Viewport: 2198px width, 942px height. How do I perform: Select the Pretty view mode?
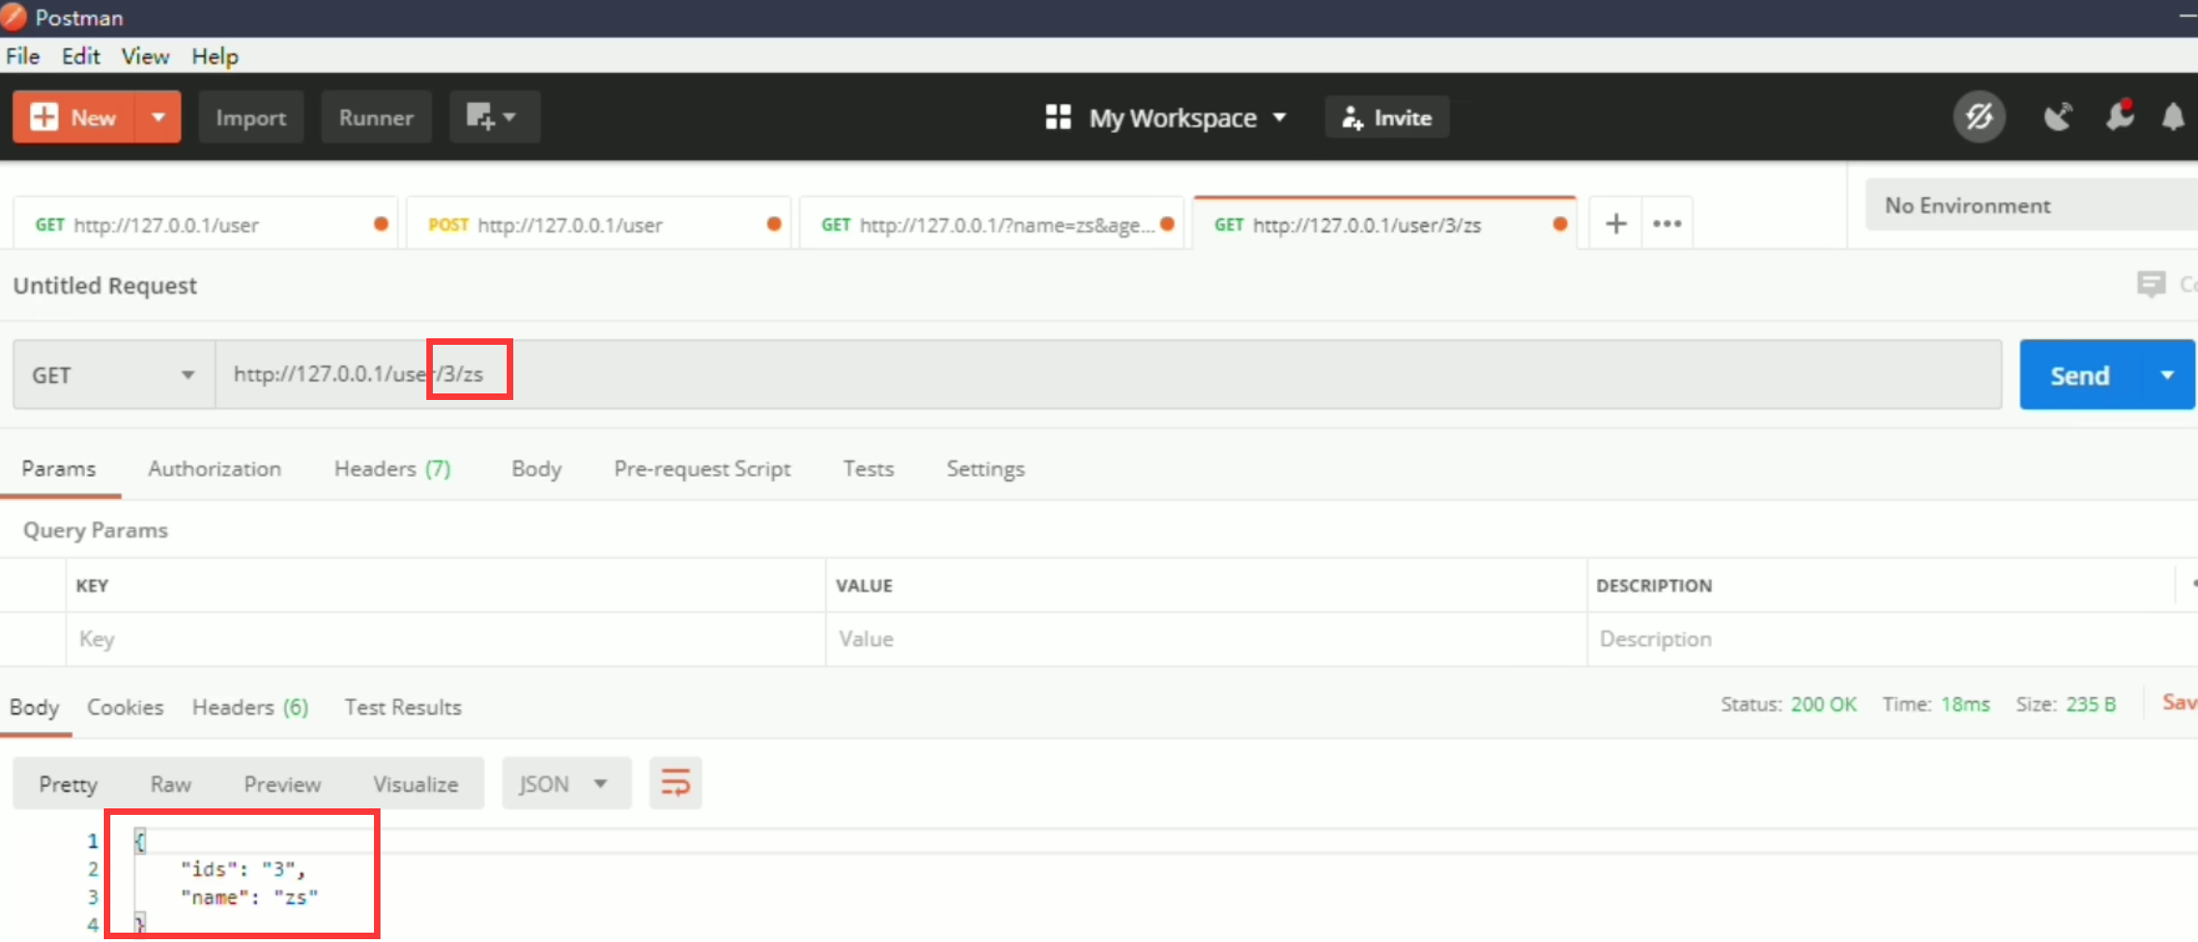(68, 783)
